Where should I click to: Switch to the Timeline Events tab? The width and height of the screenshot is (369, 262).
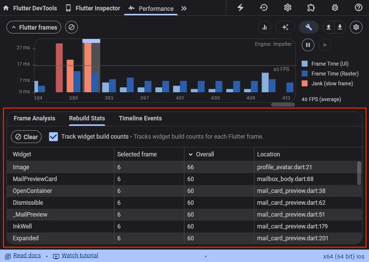pos(140,118)
